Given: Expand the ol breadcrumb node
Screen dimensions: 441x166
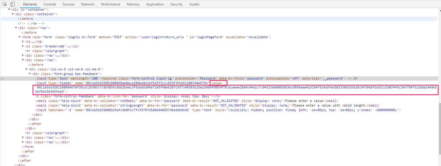Looking at the screenshot, I should (x=23, y=46).
